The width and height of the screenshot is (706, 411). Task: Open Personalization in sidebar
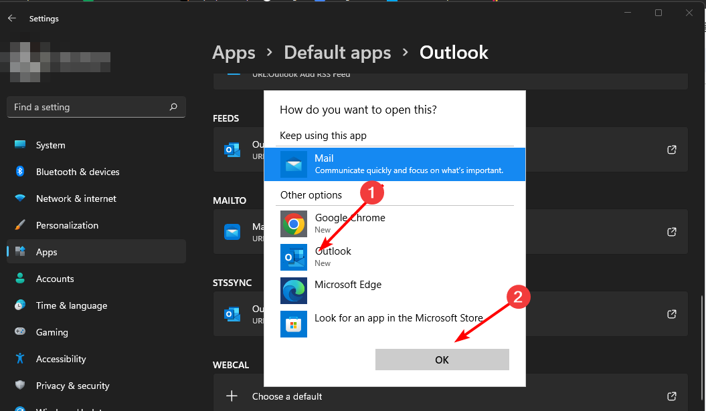click(x=96, y=225)
